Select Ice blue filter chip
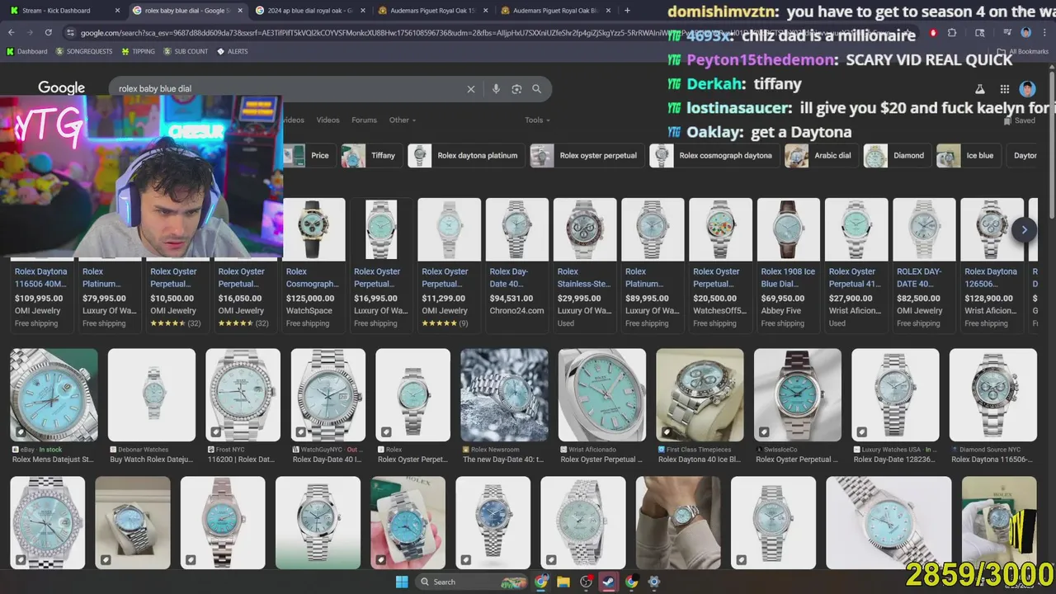1056x594 pixels. point(969,155)
